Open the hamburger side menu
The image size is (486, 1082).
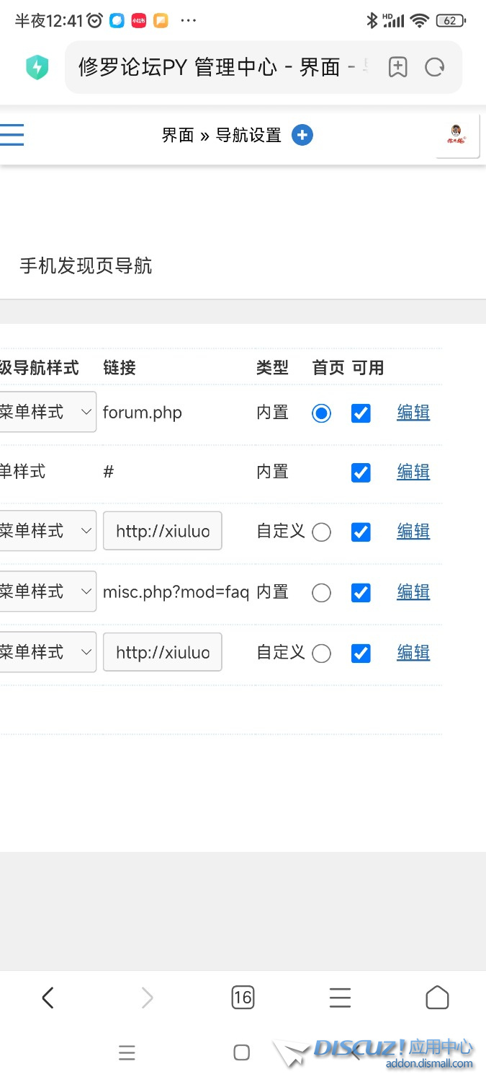(12, 135)
